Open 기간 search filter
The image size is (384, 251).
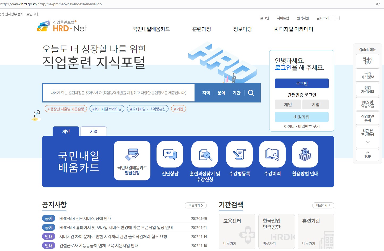[237, 93]
